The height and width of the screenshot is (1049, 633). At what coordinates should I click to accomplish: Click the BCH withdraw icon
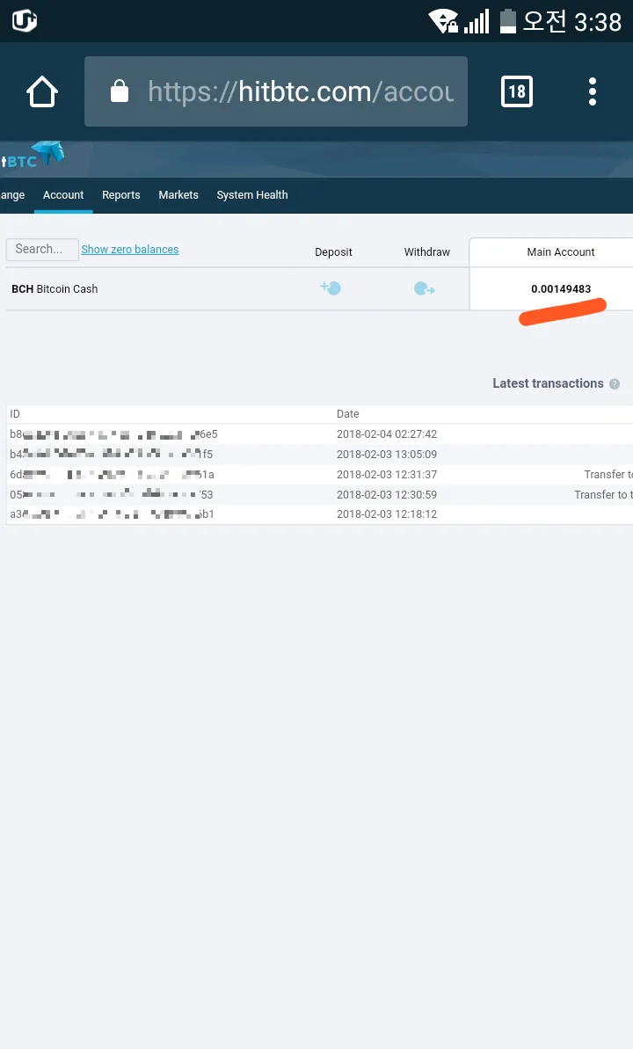pos(425,289)
